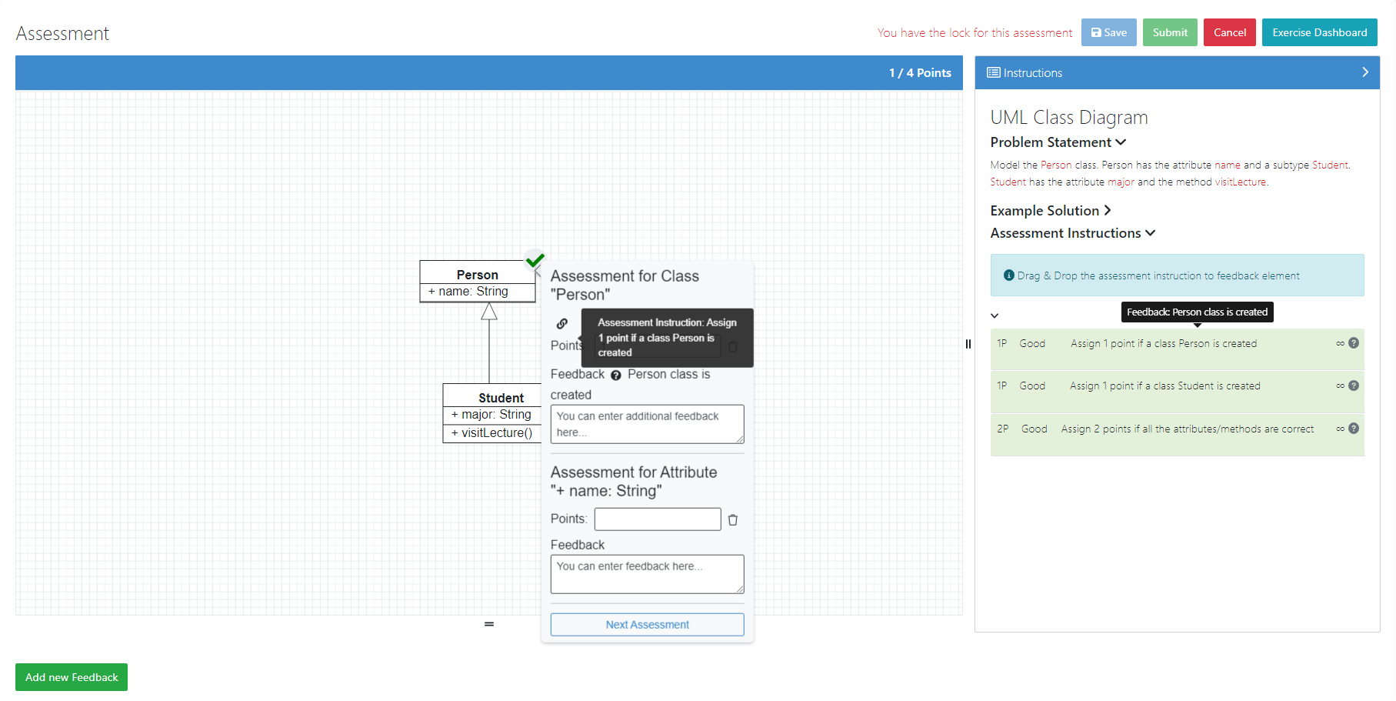Collapse the instruction criteria list chevron
1396x701 pixels.
tap(995, 315)
